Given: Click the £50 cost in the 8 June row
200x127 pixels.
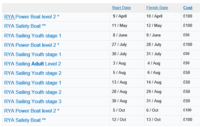Looking at the screenshot, I should (186, 35).
